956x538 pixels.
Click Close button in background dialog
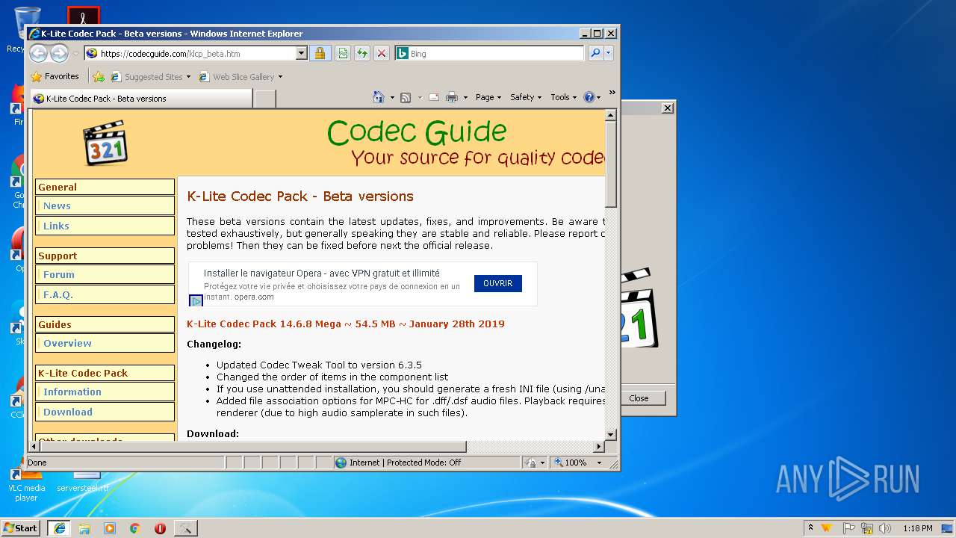pos(639,398)
